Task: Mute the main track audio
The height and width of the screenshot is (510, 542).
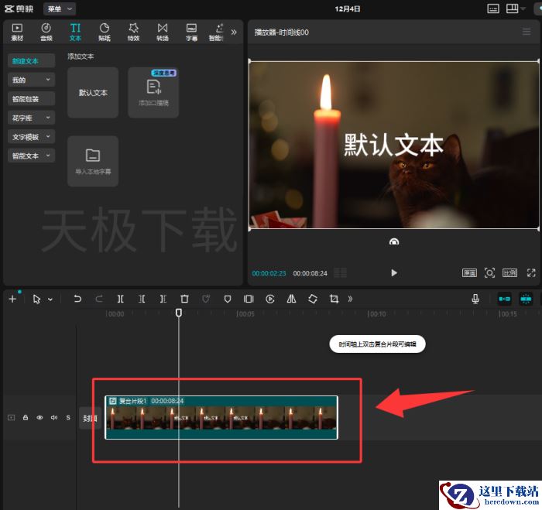Action: pos(54,417)
